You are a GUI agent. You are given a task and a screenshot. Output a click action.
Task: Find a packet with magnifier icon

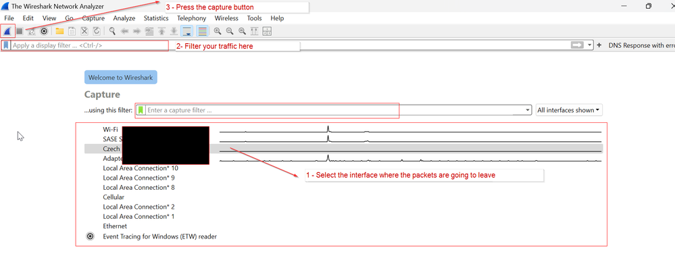click(112, 31)
